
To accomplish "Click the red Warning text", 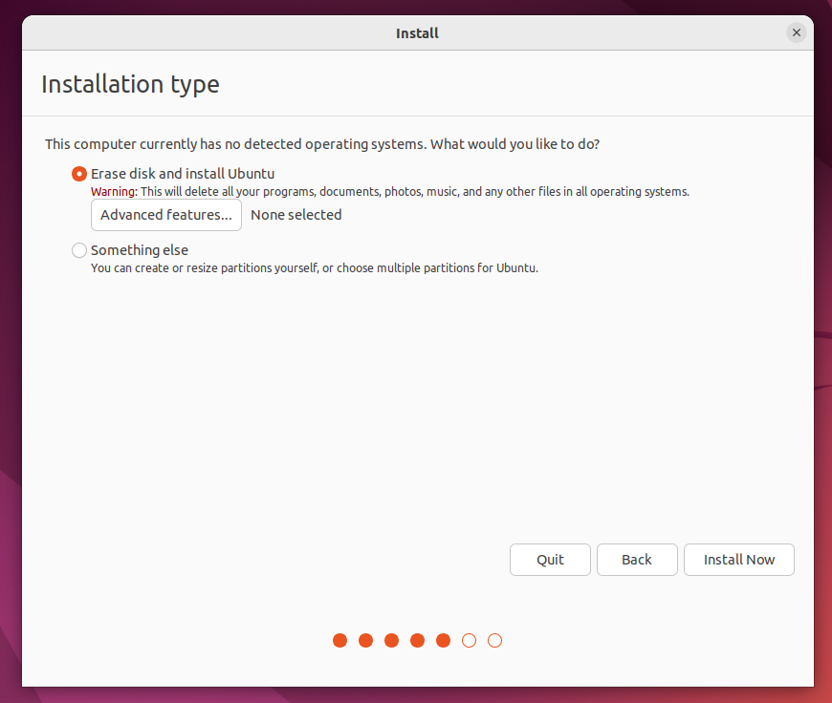I will (114, 191).
